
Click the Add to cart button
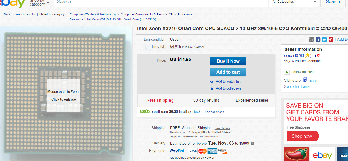228,72
